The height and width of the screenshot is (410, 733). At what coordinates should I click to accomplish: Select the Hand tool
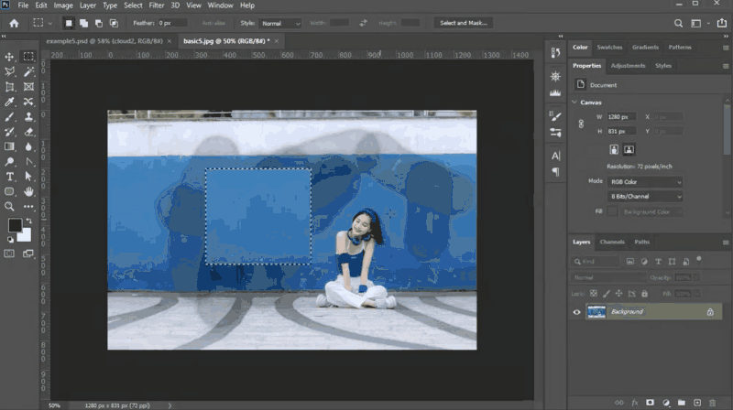[x=29, y=191]
